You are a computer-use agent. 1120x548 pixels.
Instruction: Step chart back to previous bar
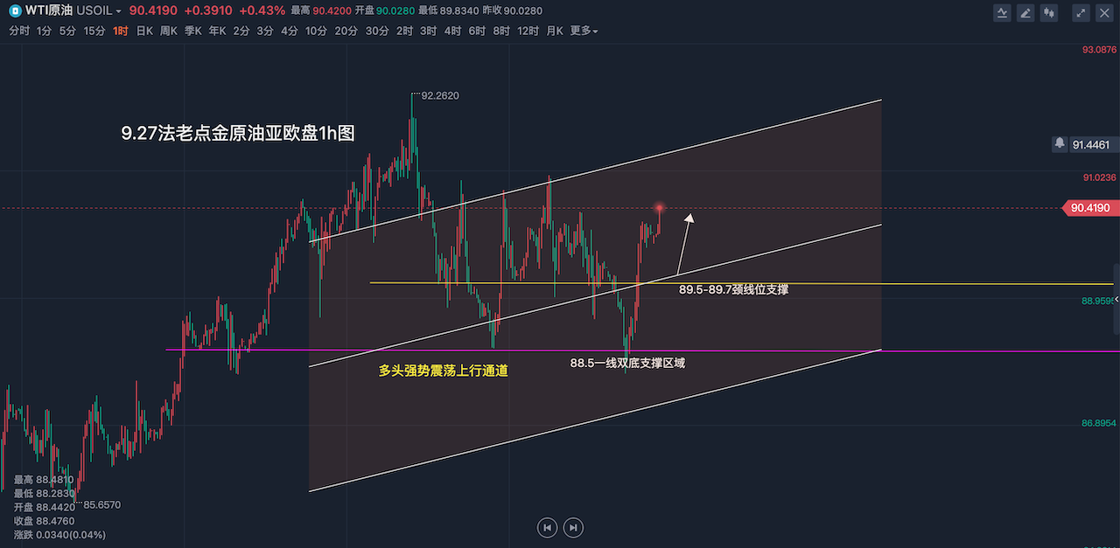(x=547, y=527)
